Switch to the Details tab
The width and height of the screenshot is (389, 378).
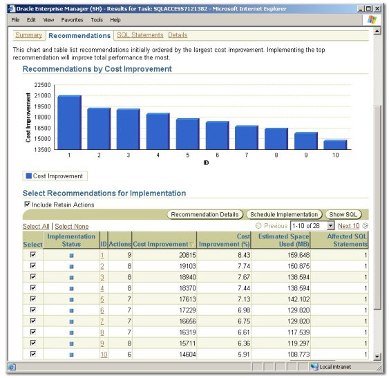tap(178, 35)
